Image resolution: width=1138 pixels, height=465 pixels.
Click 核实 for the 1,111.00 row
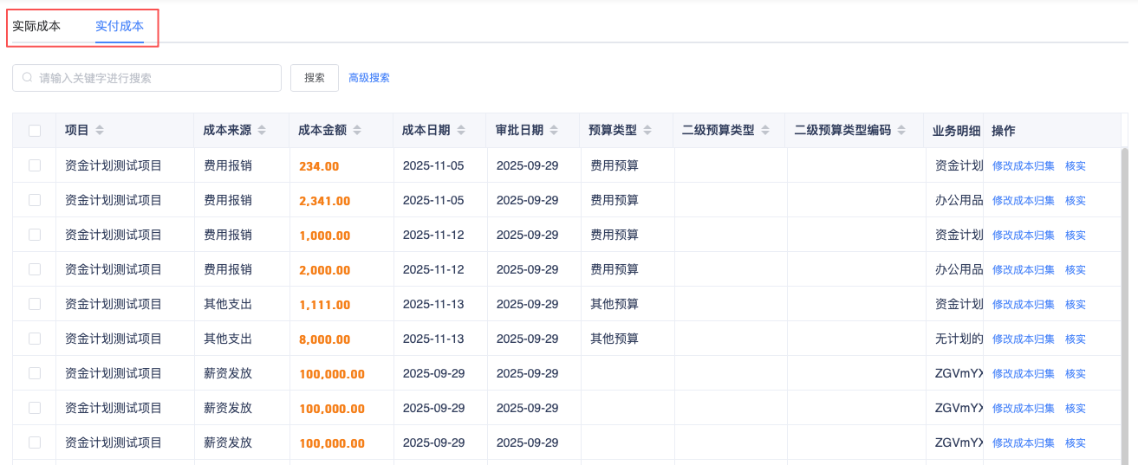click(1075, 304)
